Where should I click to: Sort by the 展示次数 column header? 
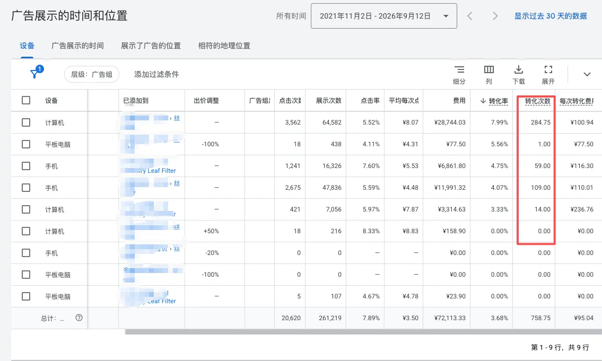[x=329, y=101]
